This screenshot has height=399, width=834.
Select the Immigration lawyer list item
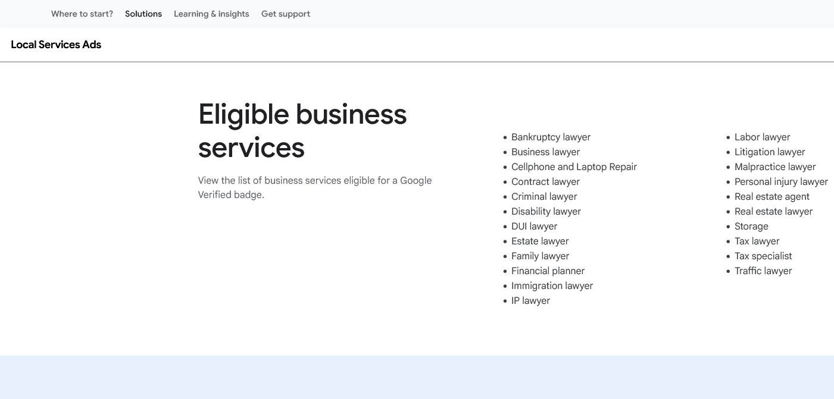click(552, 285)
